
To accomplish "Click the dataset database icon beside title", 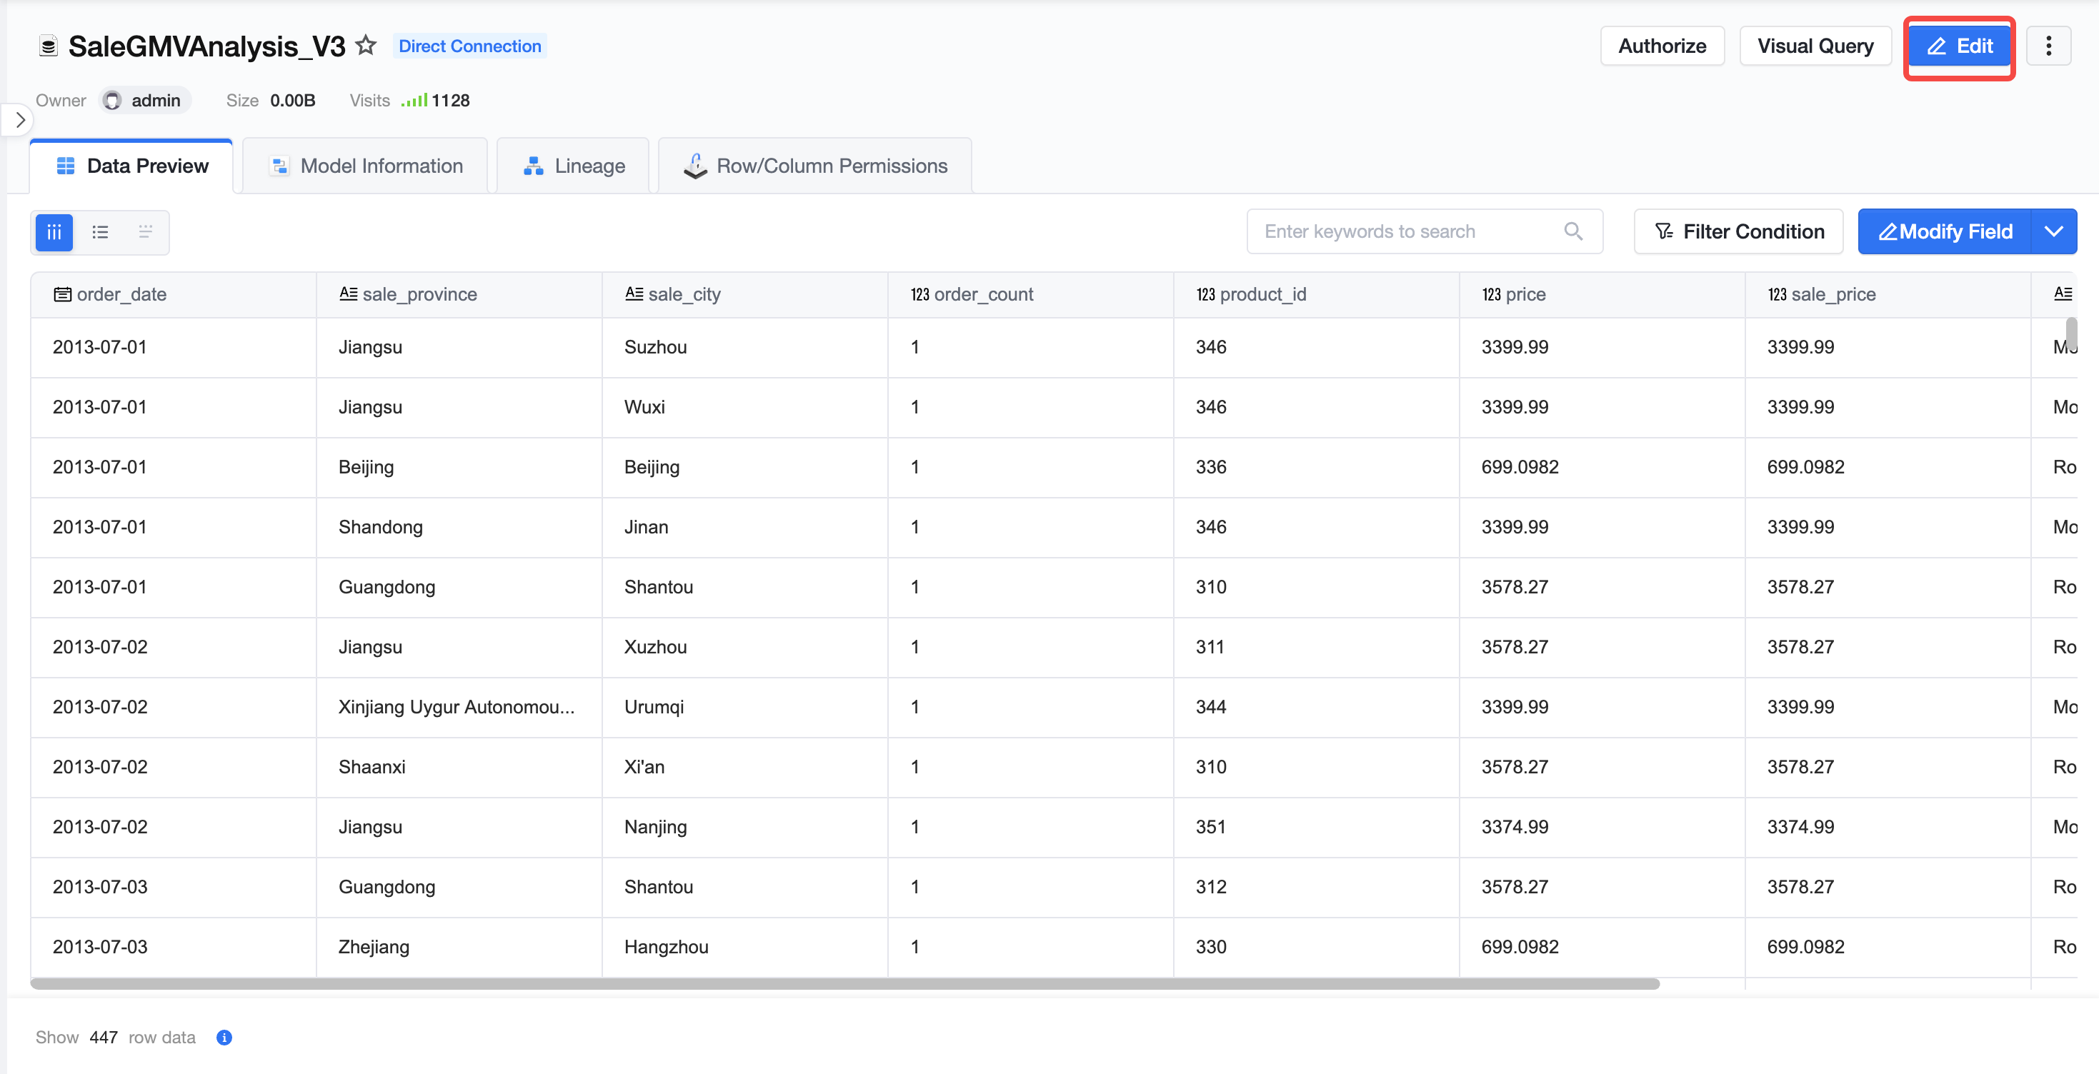I will click(x=48, y=46).
